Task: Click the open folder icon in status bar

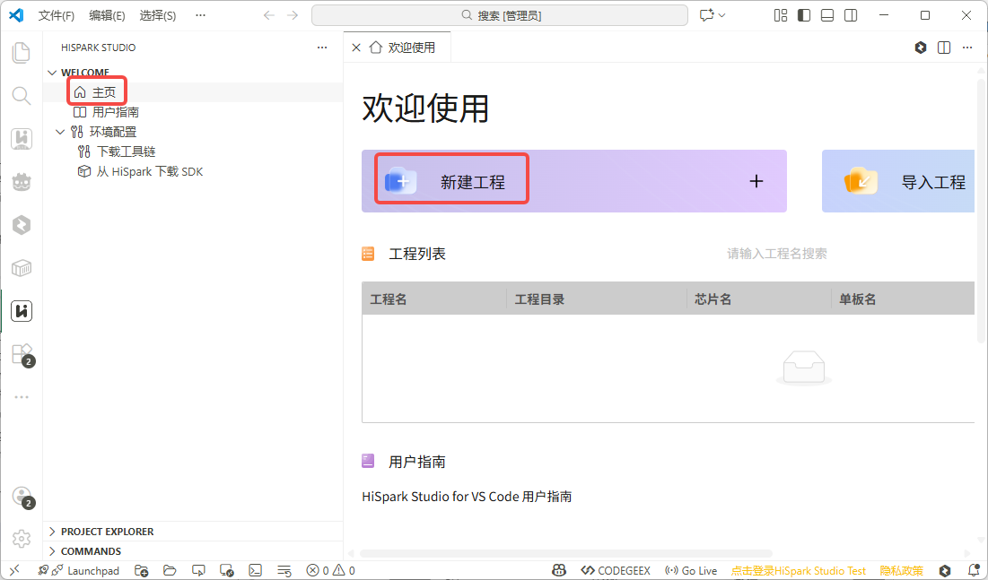Action: pos(170,570)
